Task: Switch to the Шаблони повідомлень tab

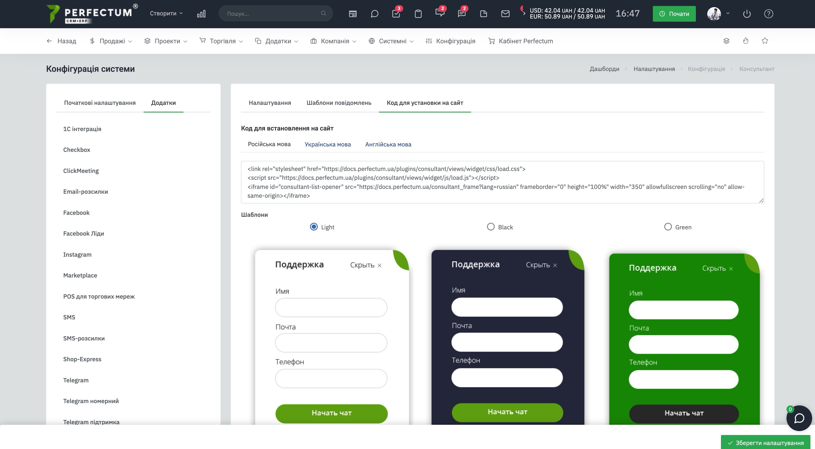Action: tap(339, 103)
